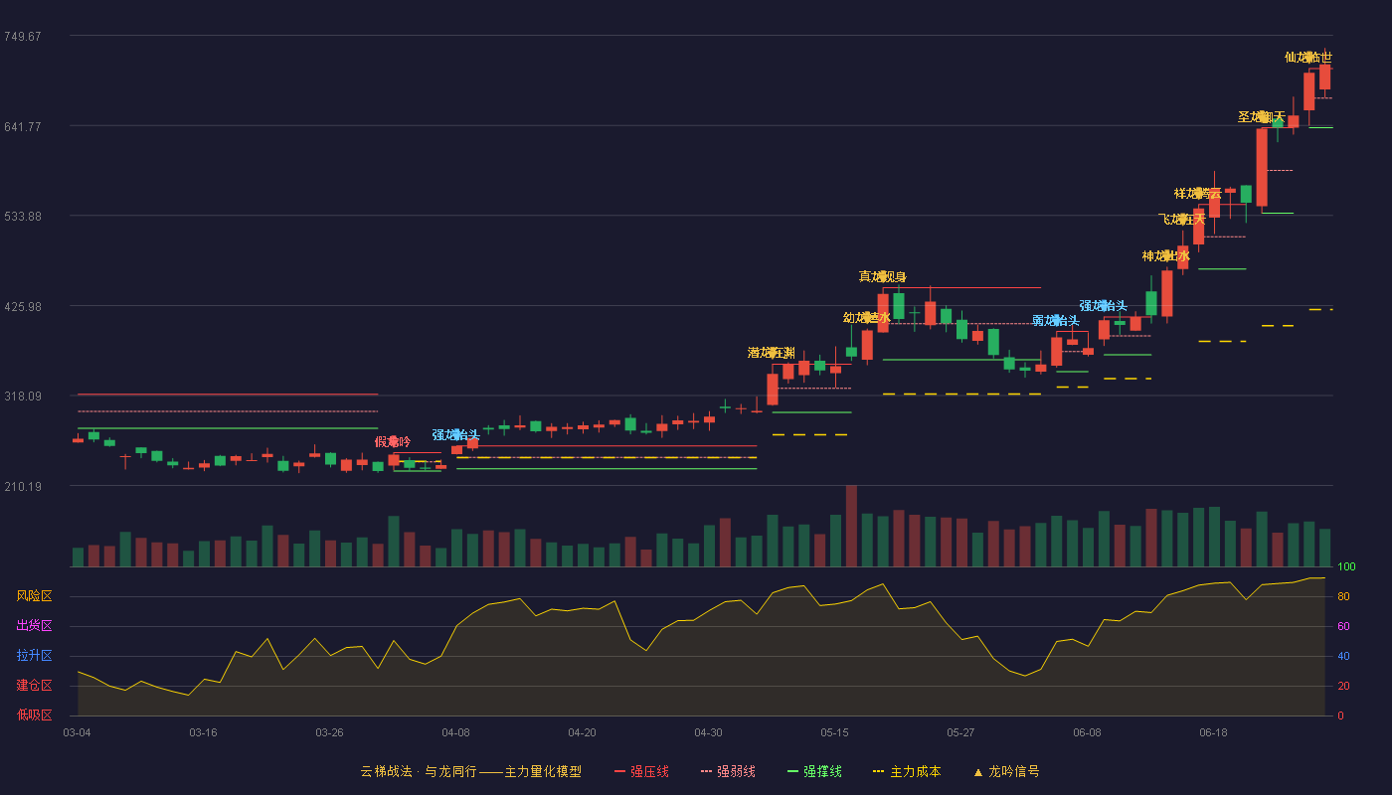
Task: Click the 533.88 price axis label
Action: point(22,217)
